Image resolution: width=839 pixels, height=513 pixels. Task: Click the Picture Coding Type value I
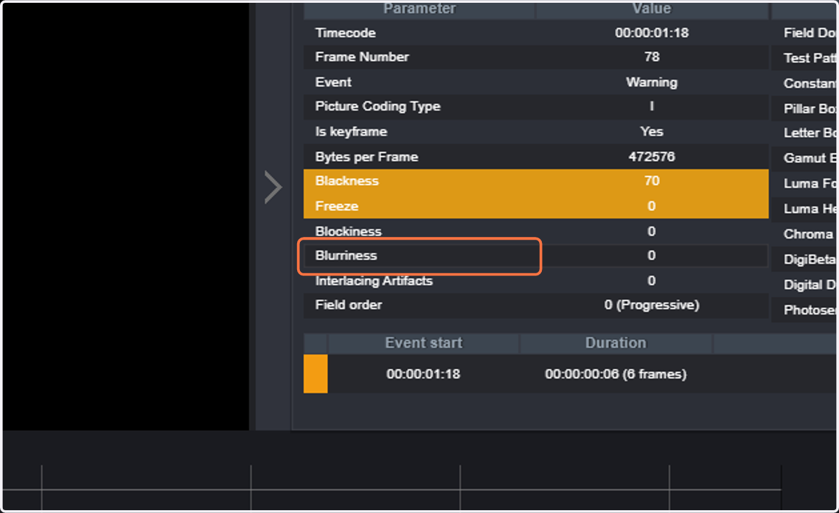coord(652,107)
